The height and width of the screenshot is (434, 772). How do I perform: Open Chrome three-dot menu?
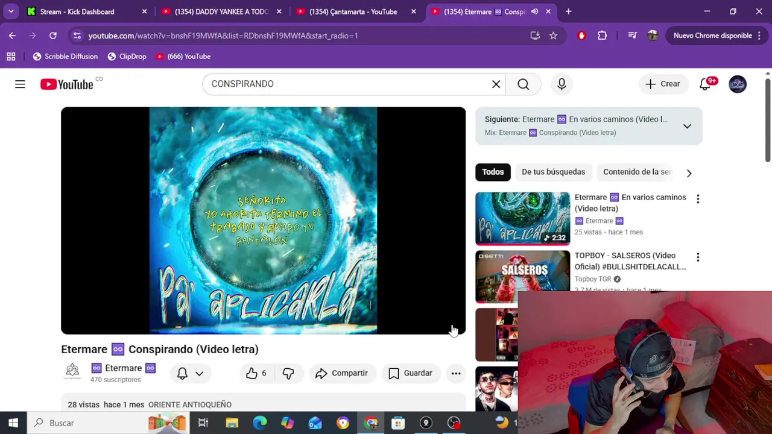coord(759,36)
